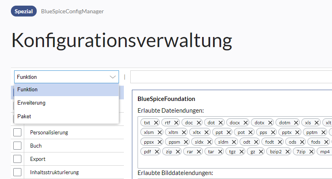
Task: Remove the pdf extension tag
Action: [157, 152]
